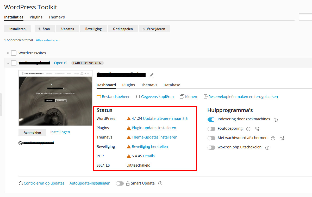The width and height of the screenshot is (312, 197).
Task: Switch to the top Plugins tab
Action: pos(36,17)
